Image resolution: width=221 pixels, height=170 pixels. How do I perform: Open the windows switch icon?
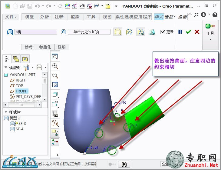tap(96, 6)
